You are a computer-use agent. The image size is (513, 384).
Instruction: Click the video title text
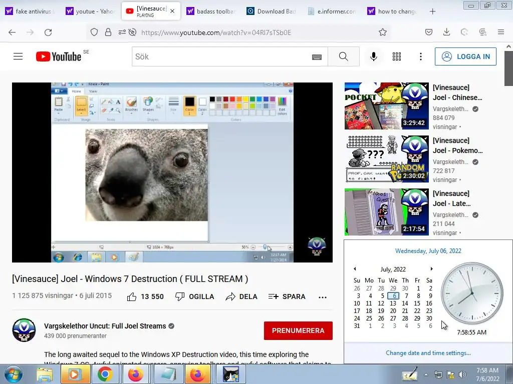130,279
